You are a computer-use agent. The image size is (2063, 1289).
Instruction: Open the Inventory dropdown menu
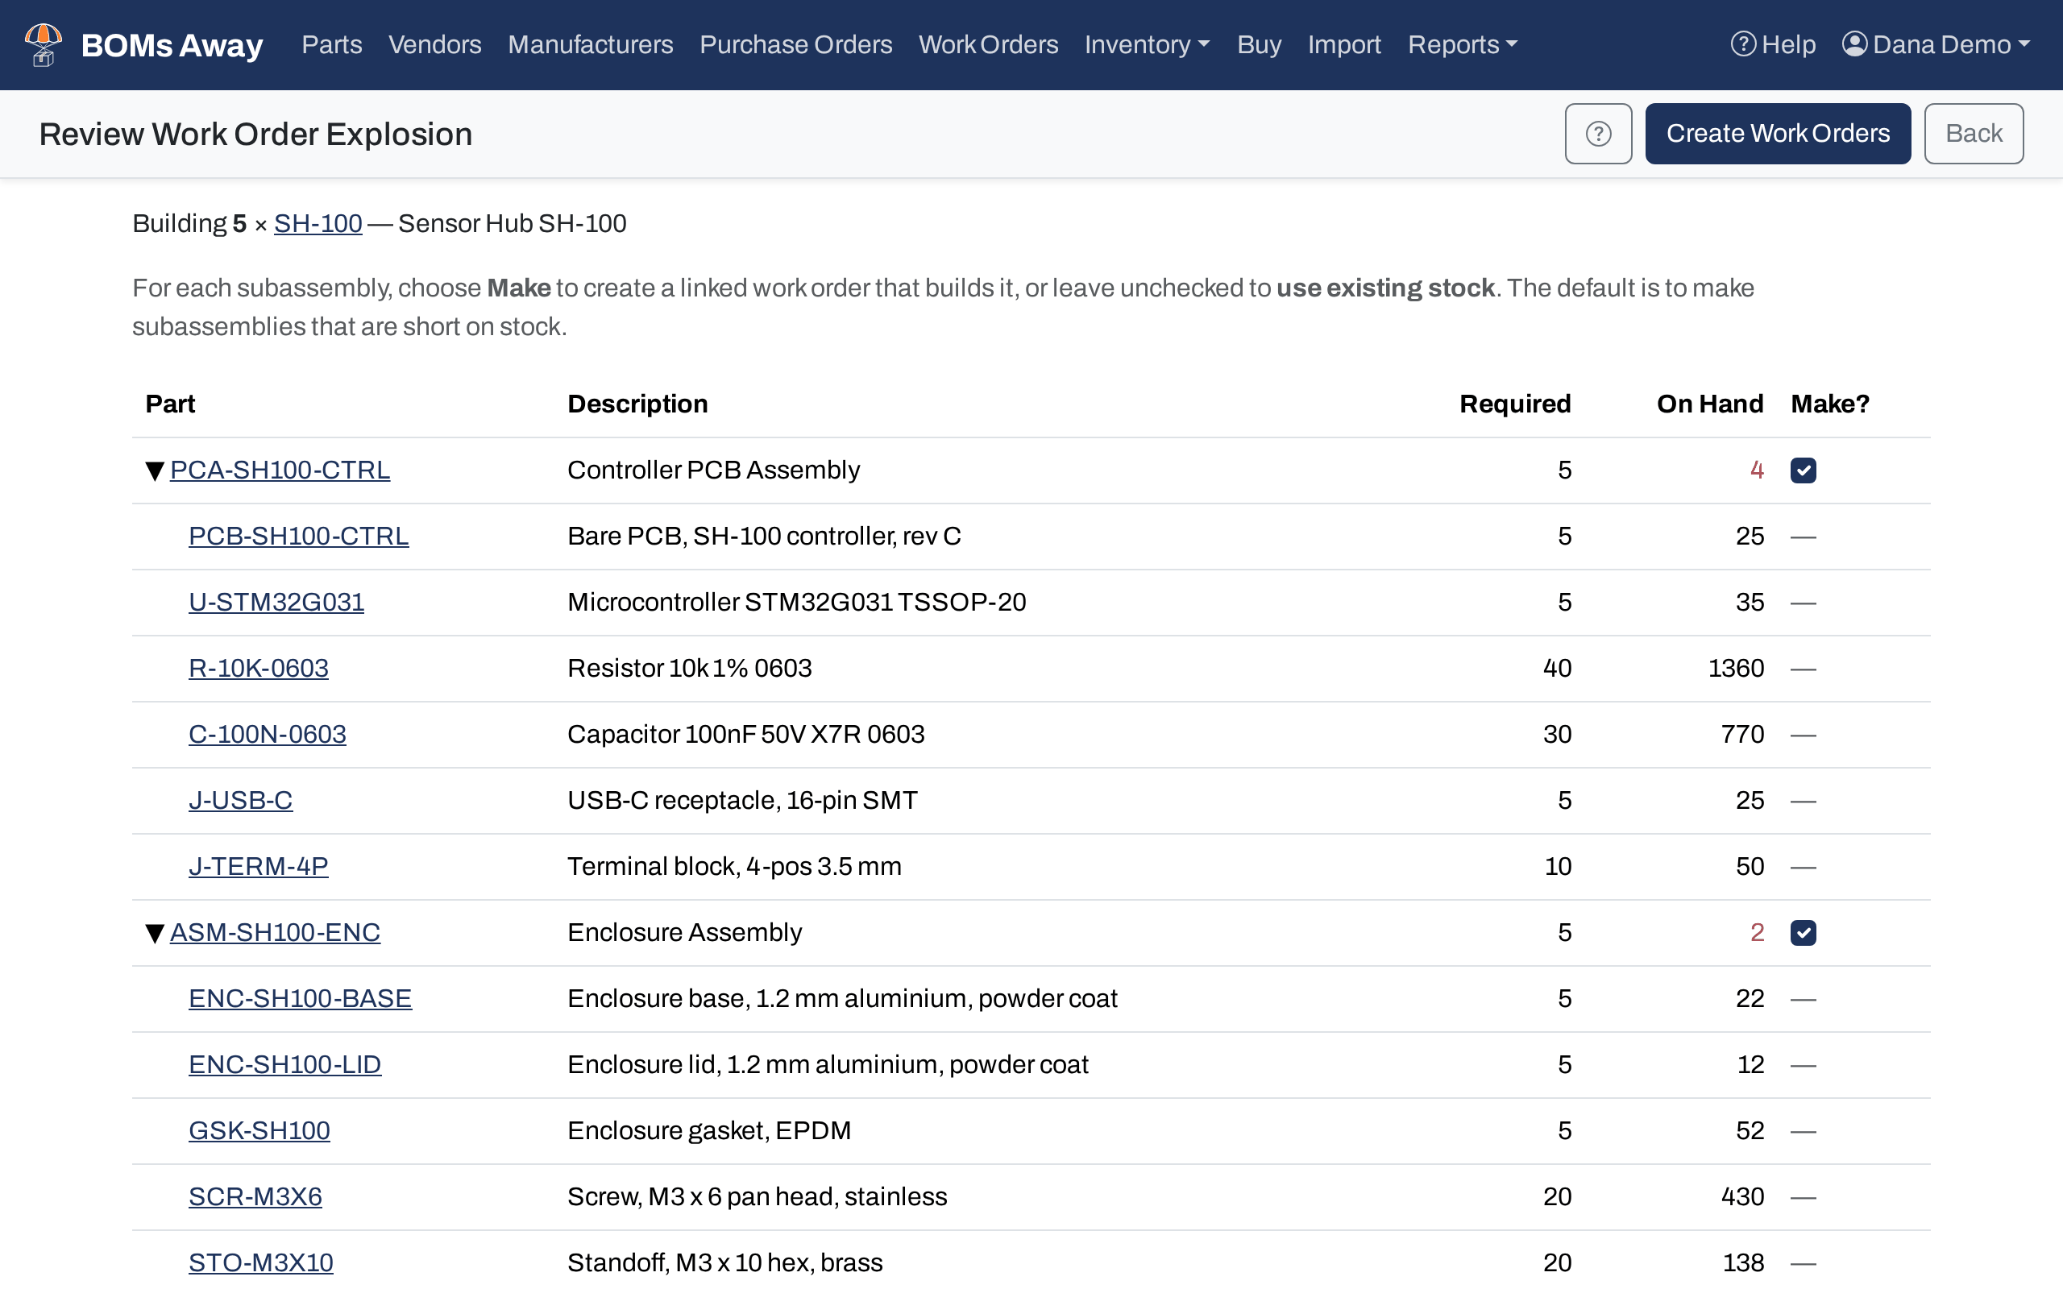(1147, 44)
